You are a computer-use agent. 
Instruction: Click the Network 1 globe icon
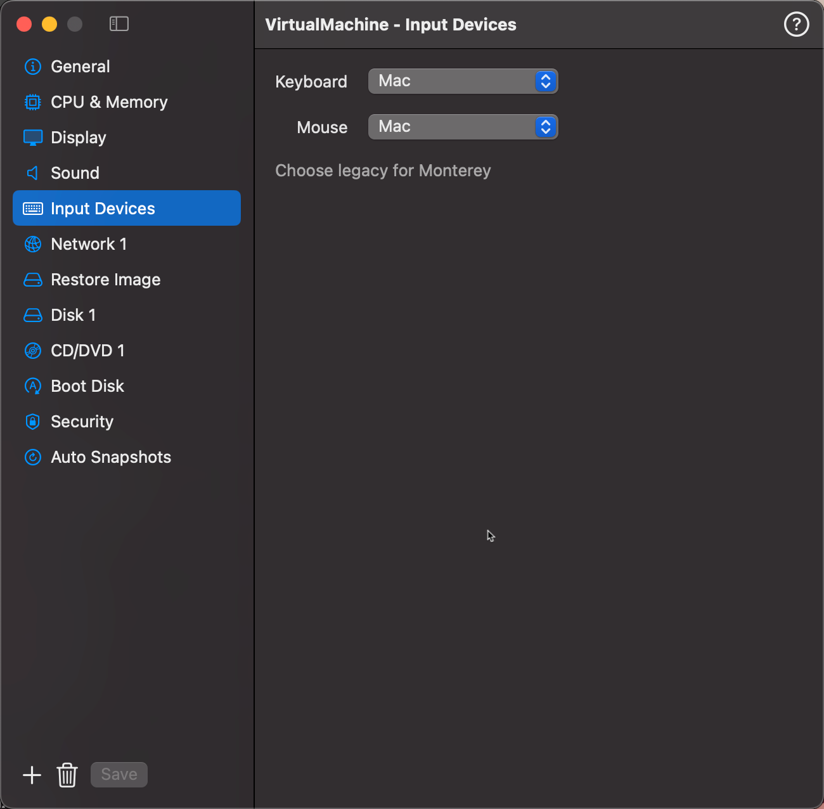click(x=33, y=244)
